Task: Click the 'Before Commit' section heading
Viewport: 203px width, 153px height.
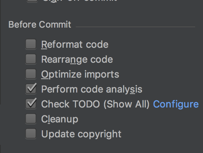Action: [40, 25]
